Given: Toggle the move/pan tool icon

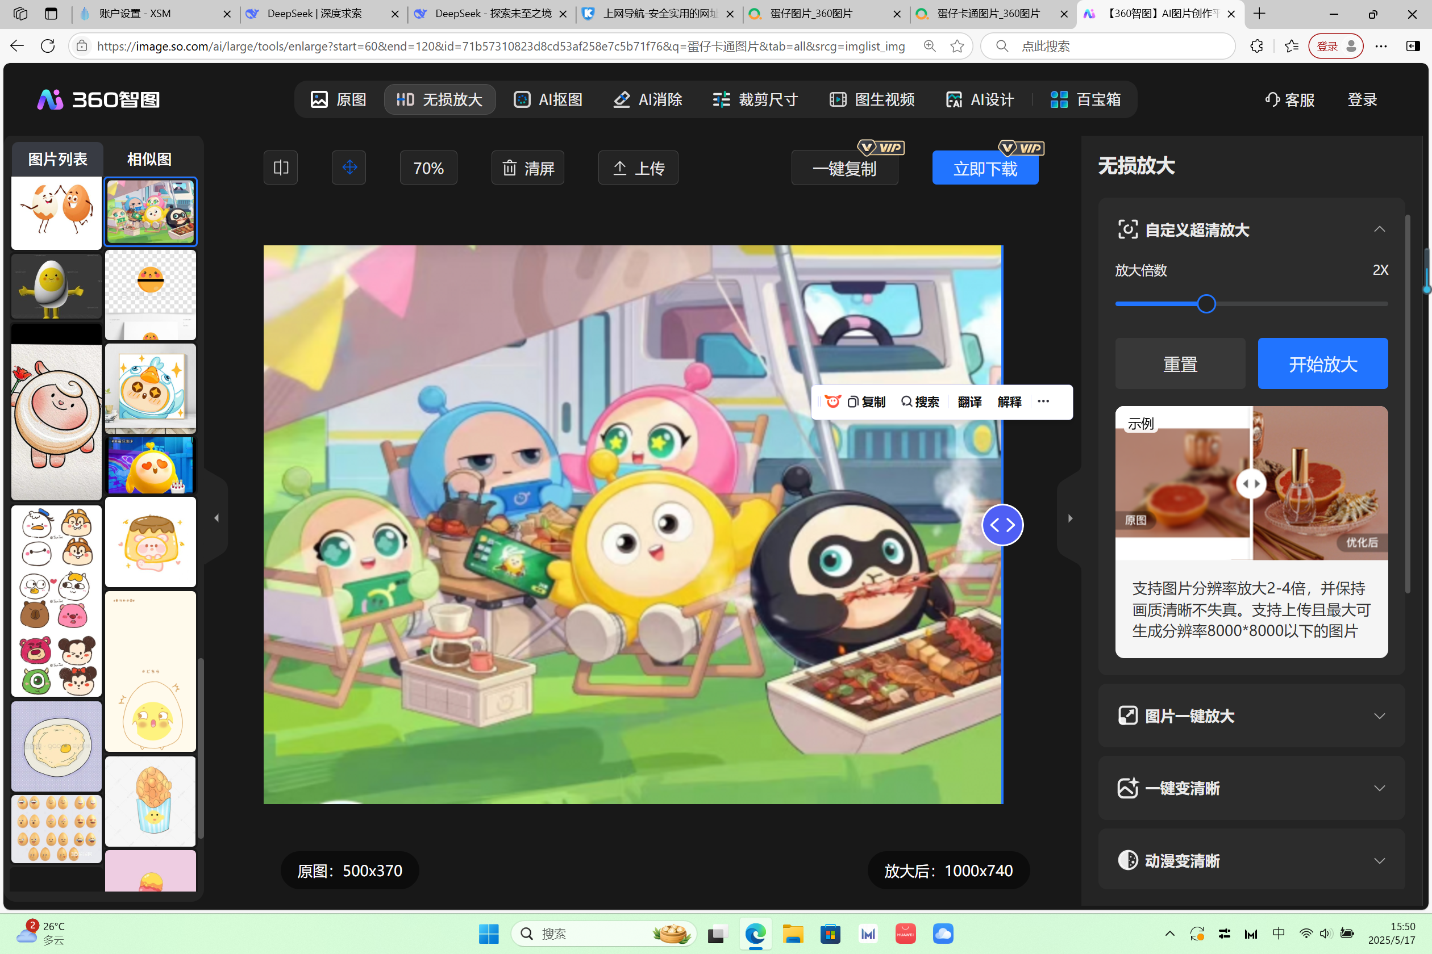Looking at the screenshot, I should (349, 168).
